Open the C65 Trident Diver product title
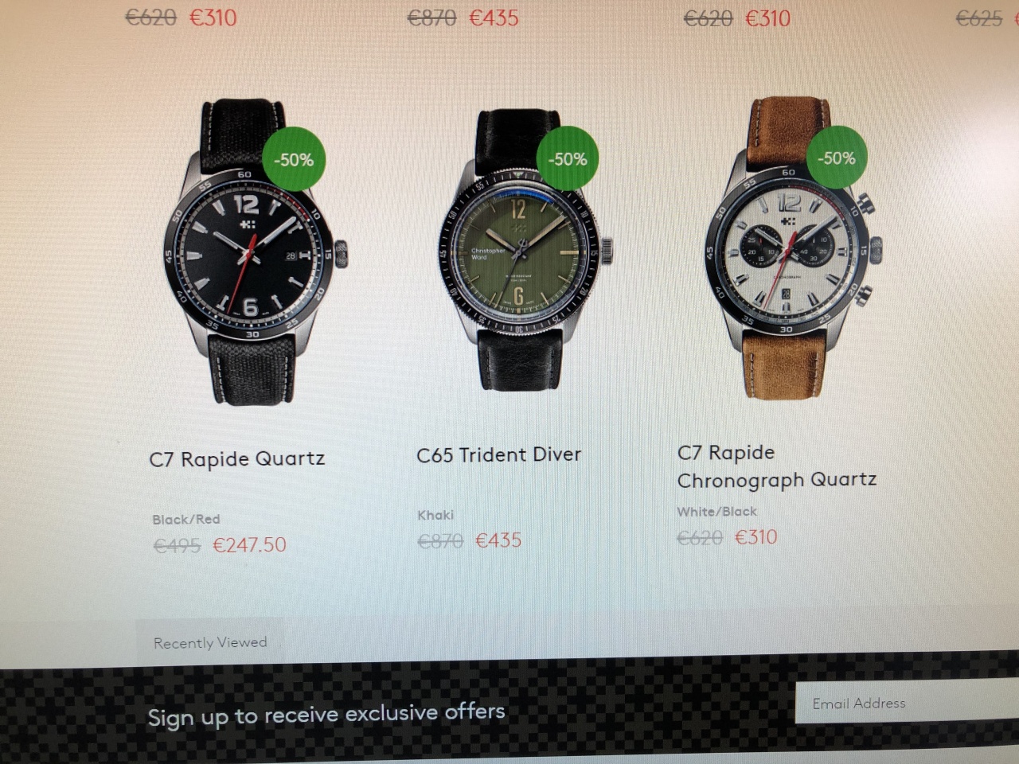The width and height of the screenshot is (1019, 764). (x=499, y=455)
